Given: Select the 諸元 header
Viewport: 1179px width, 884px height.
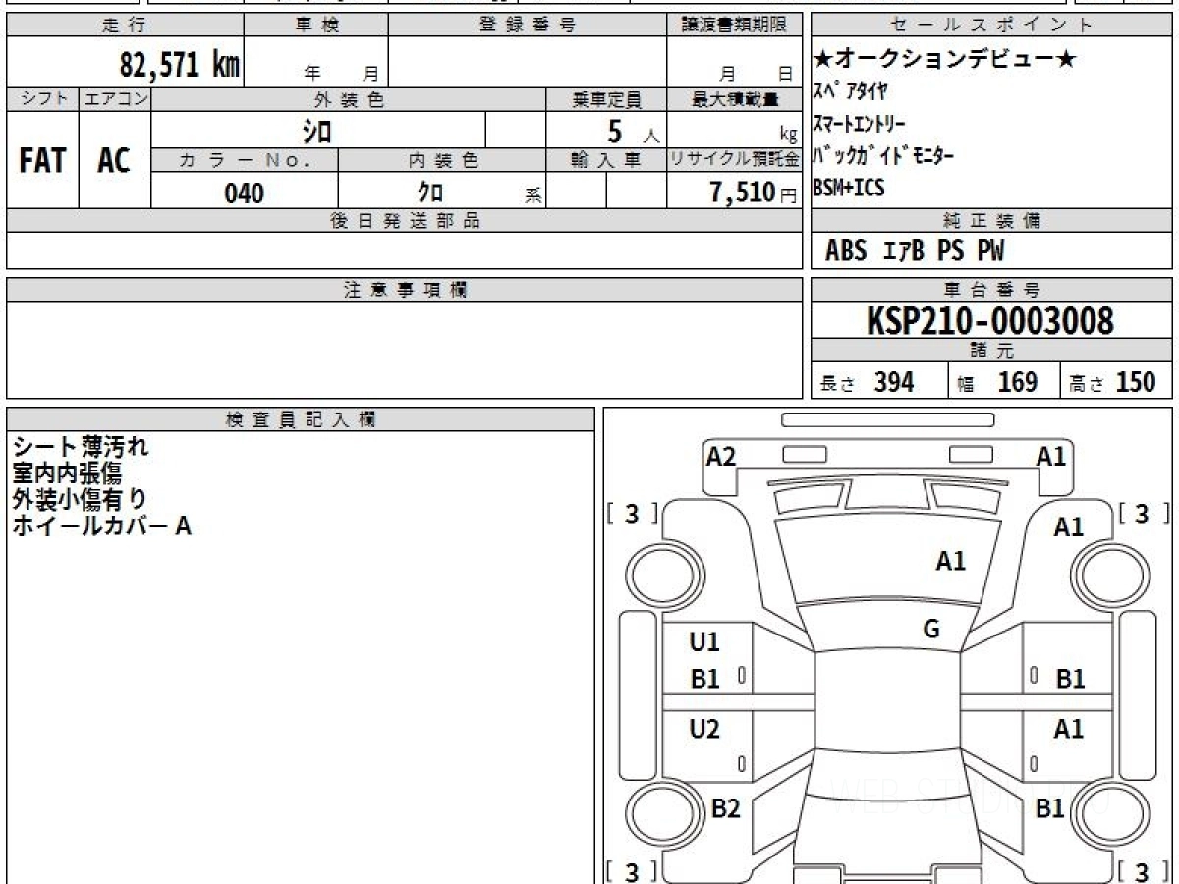Looking at the screenshot, I should [x=992, y=351].
